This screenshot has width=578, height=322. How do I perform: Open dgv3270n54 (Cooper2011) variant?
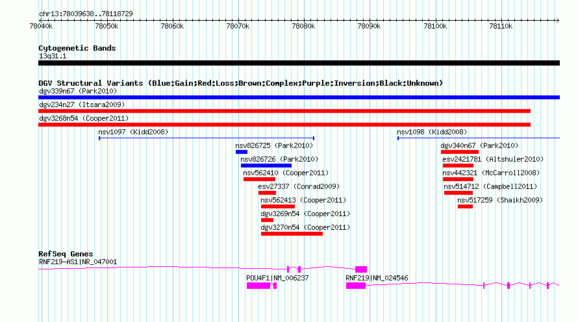305,227
